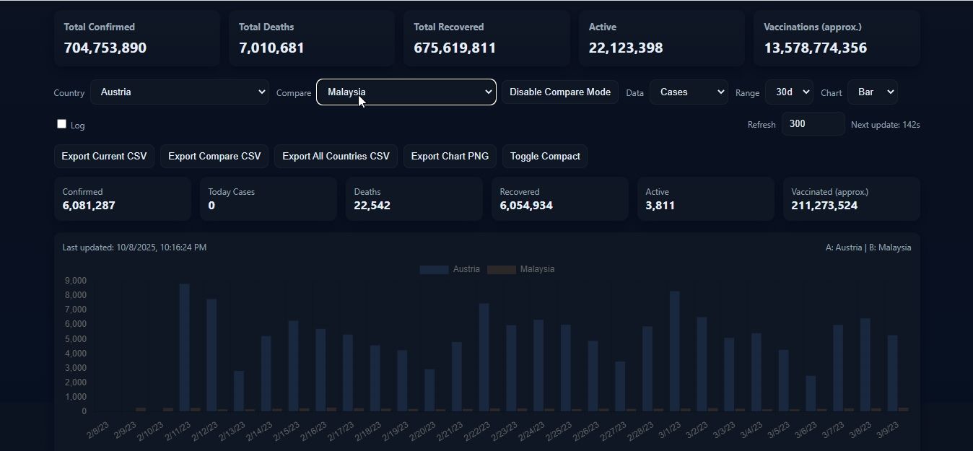Click the Vaccinations (approx.) summary card
Screen dimensions: 973x451
[836, 38]
